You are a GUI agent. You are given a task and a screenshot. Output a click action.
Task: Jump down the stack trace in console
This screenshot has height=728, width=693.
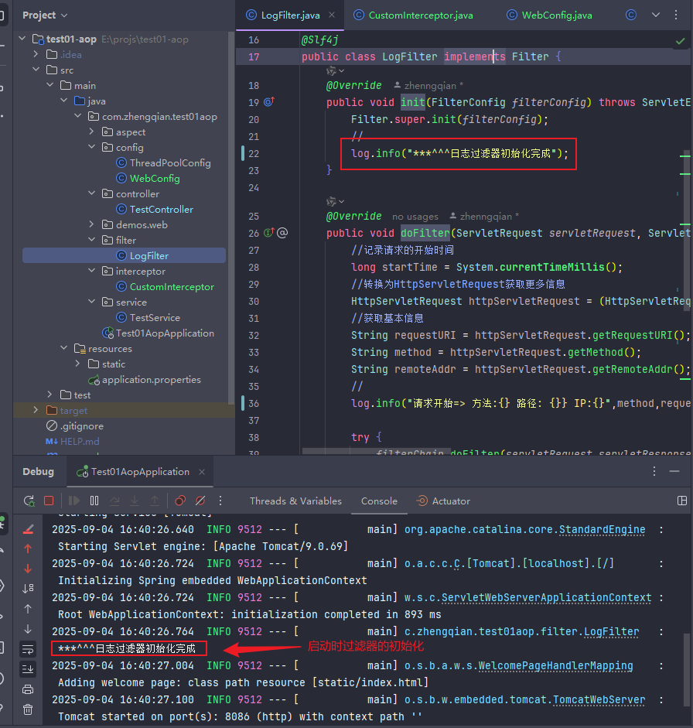pos(28,569)
